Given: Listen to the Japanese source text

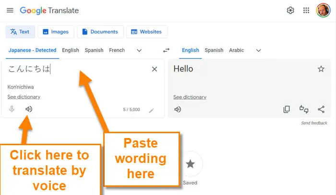Looking at the screenshot, I should (29, 109).
